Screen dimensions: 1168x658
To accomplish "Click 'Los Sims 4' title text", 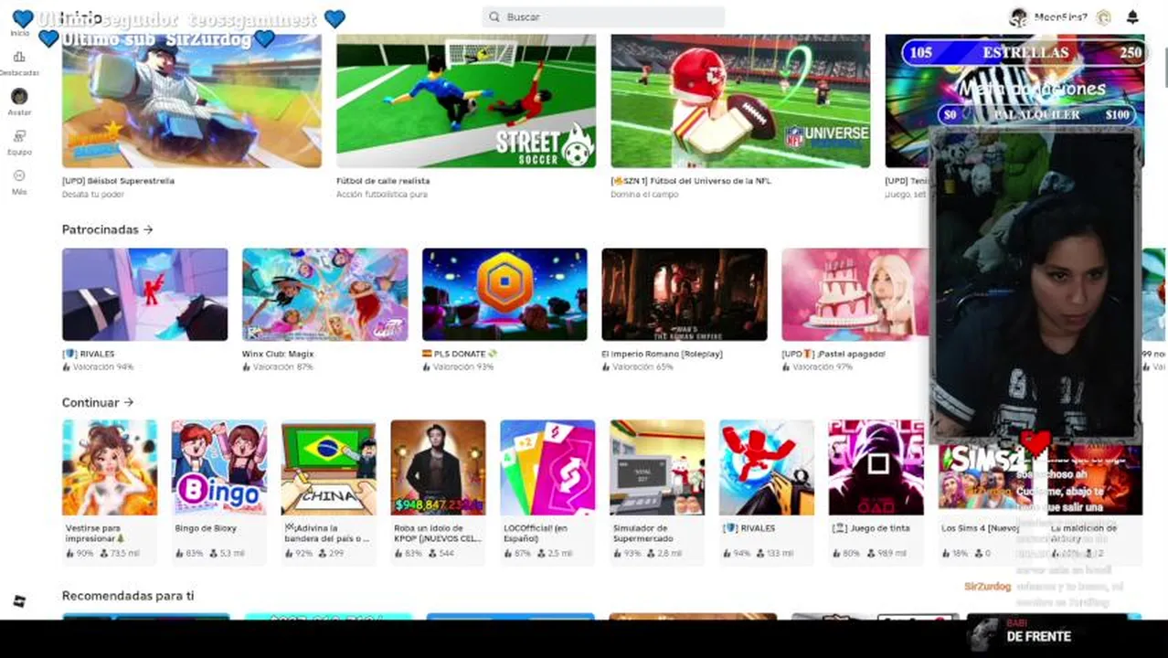I will [x=980, y=528].
